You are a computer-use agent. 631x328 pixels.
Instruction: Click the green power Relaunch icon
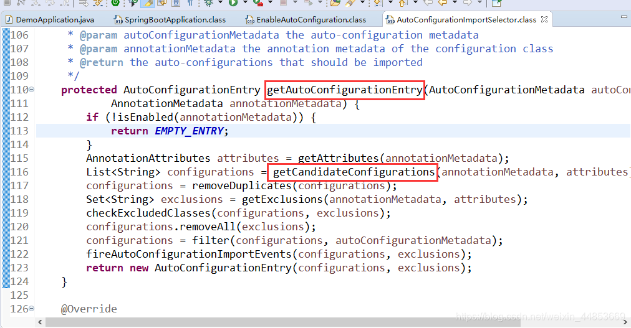(115, 3)
